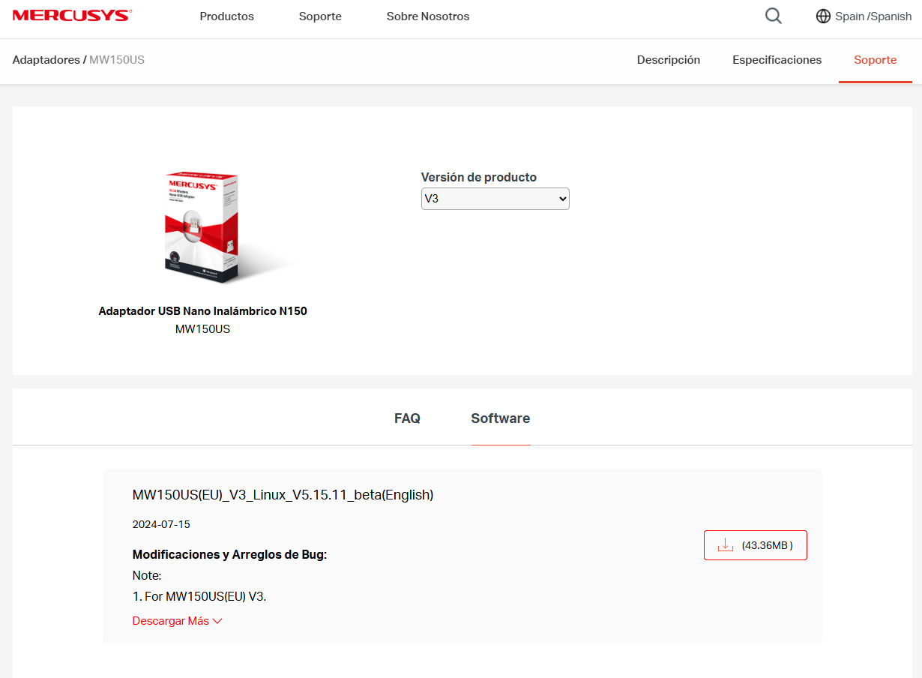Screen dimensions: 922x678
Task: Click the 'Versión de producto' label
Action: (x=479, y=178)
